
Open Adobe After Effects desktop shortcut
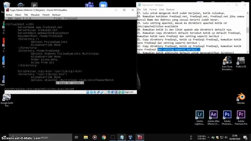[x=213, y=117]
